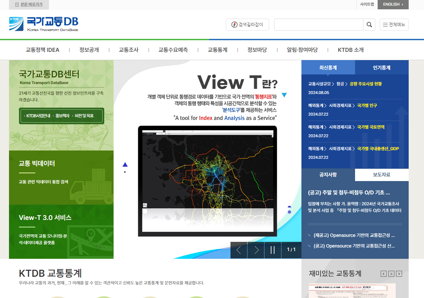Show next banner slide
Viewport: 424px width, 298px height.
(256, 250)
